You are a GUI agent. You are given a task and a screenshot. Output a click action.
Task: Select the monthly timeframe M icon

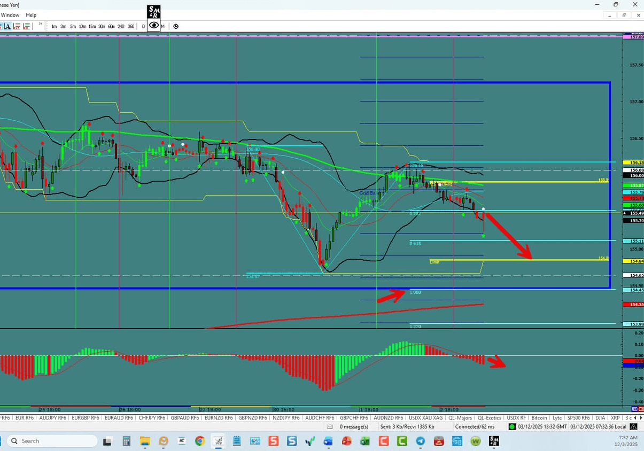[x=163, y=26]
